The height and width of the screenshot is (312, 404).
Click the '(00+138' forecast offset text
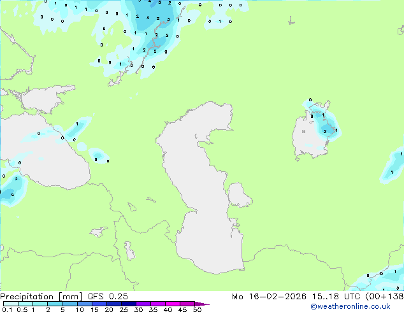384,297
